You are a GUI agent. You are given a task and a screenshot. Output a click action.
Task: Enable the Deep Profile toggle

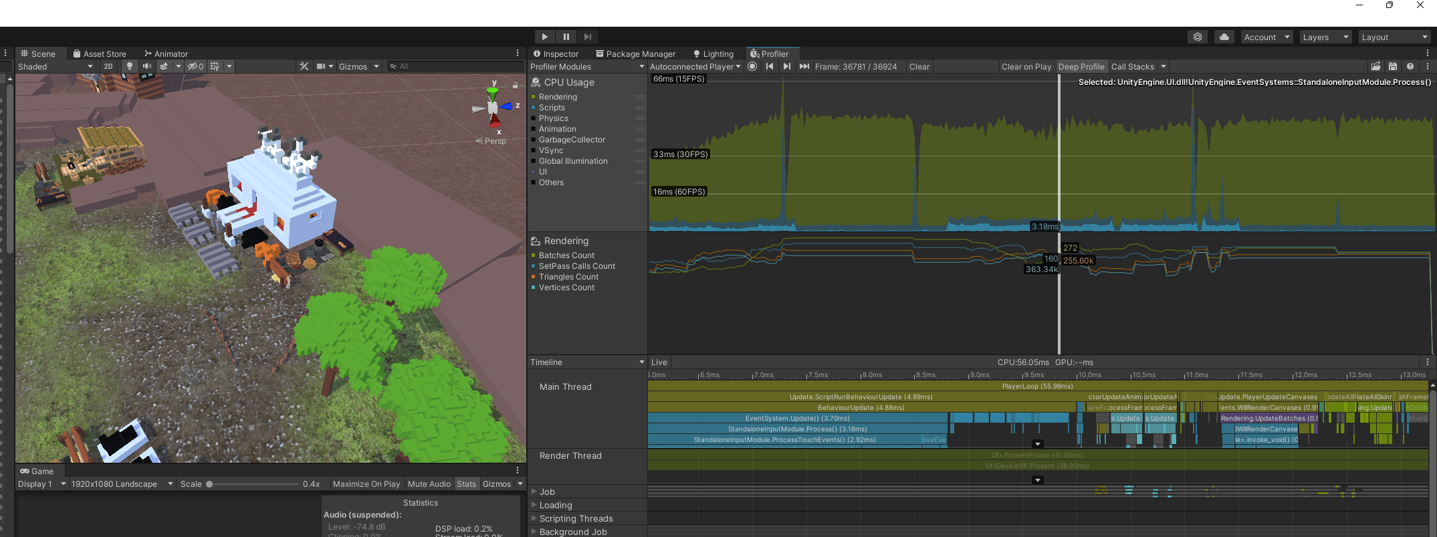click(x=1081, y=66)
